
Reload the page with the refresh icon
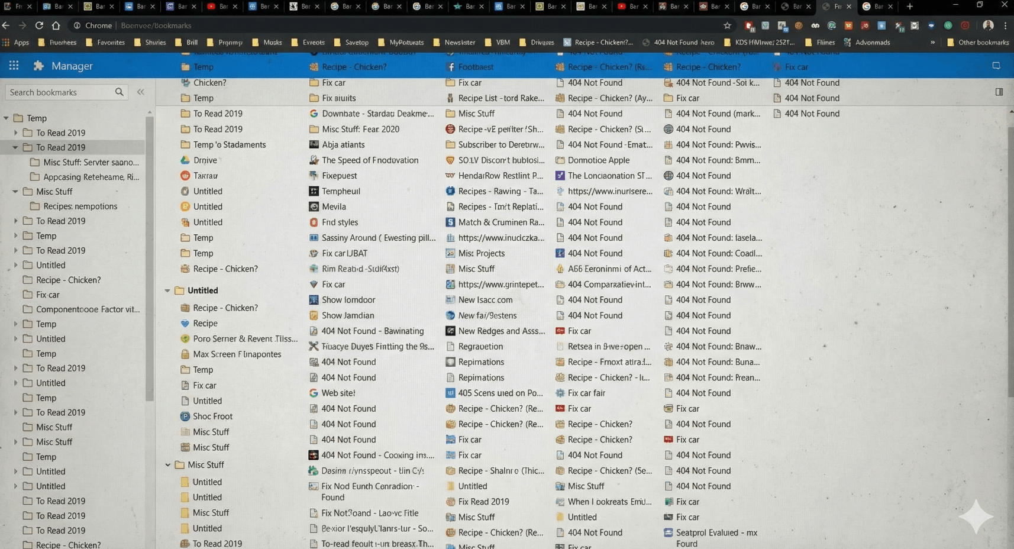click(x=39, y=25)
